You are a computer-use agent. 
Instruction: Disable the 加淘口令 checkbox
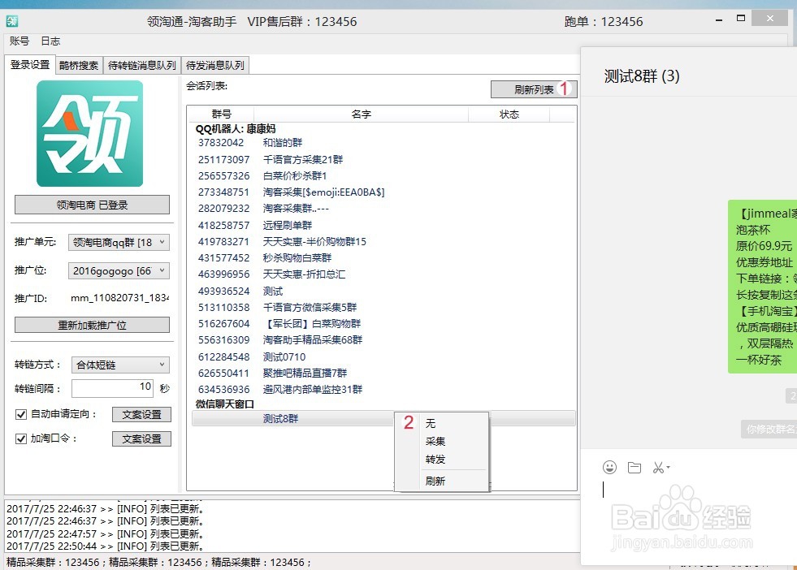click(19, 438)
